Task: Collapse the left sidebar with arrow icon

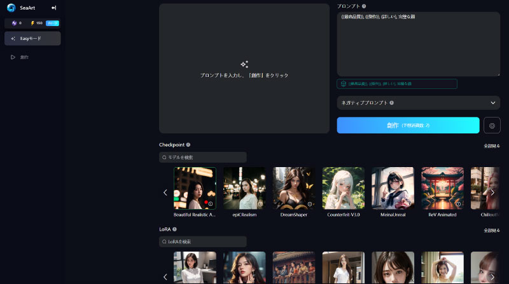Action: pyautogui.click(x=54, y=8)
